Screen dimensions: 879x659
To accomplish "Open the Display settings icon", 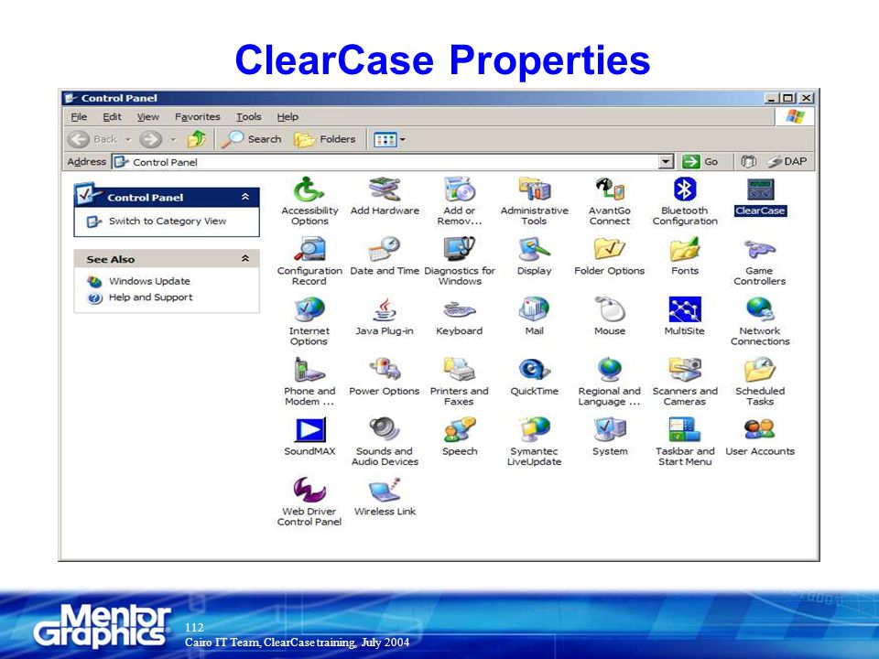I will (x=534, y=249).
